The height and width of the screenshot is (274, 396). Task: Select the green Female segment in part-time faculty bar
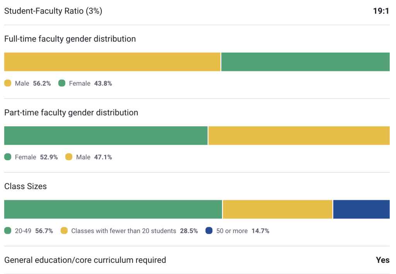tap(106, 135)
